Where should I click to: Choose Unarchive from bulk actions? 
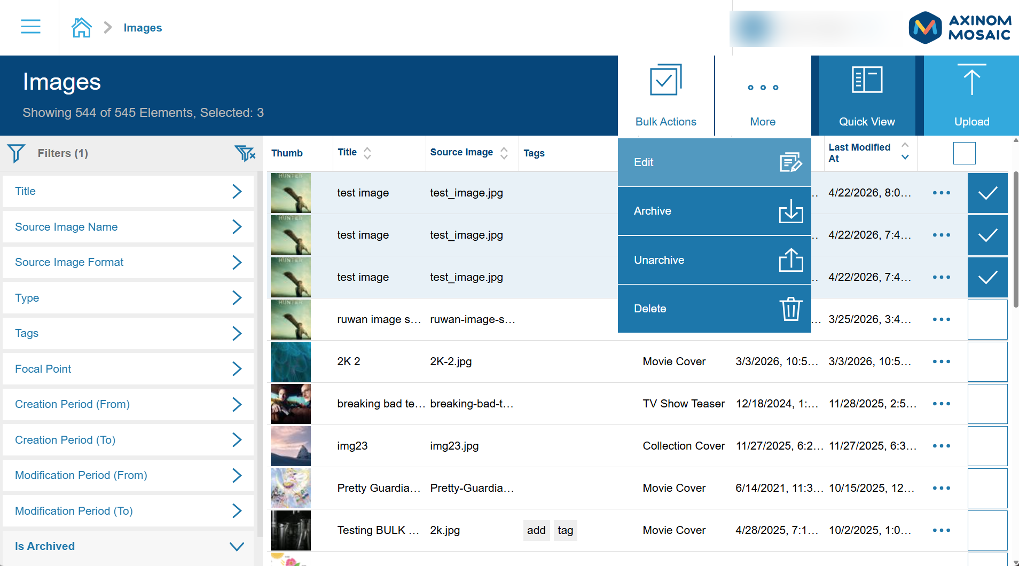pyautogui.click(x=714, y=260)
